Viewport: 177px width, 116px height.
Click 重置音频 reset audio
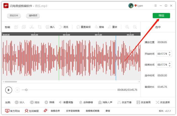84,27
